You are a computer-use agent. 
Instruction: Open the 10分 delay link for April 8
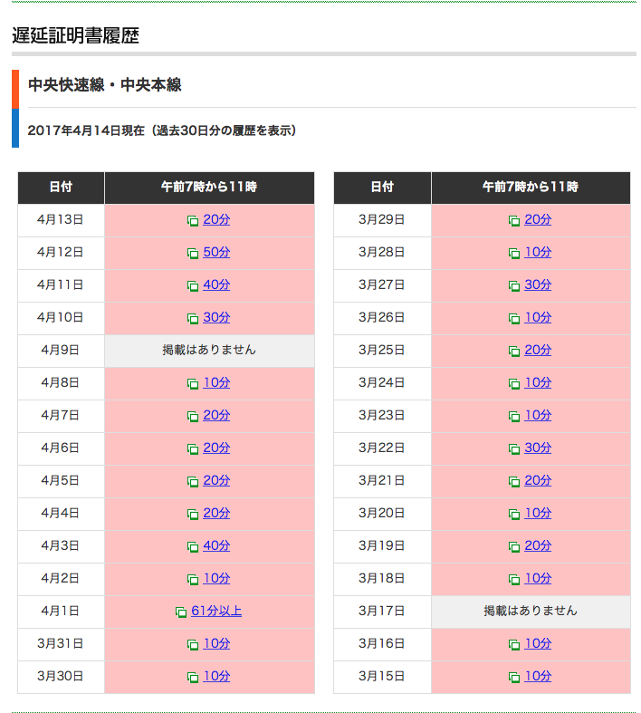point(216,382)
